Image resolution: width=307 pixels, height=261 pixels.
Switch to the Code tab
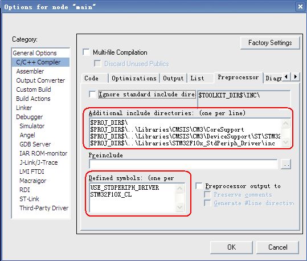[x=95, y=78]
